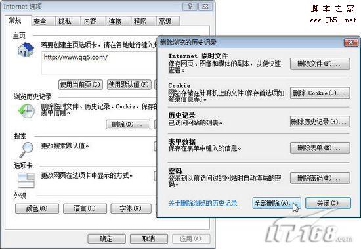
Task: Click 全部删除(A)... button
Action: (276, 203)
